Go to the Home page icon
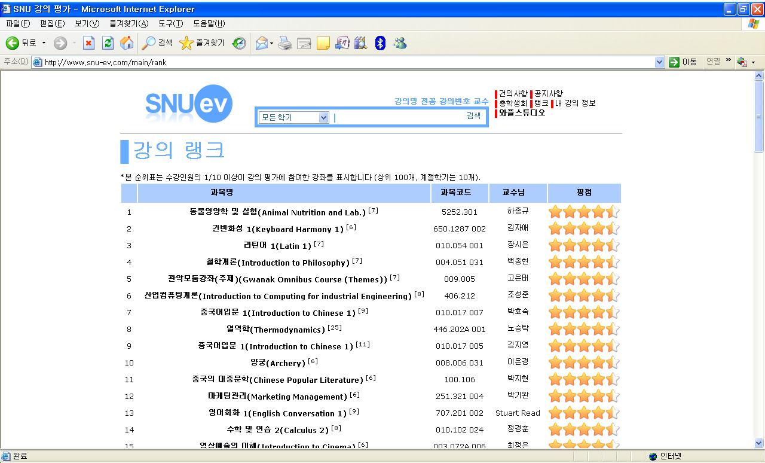Image resolution: width=765 pixels, height=463 pixels. tap(127, 43)
